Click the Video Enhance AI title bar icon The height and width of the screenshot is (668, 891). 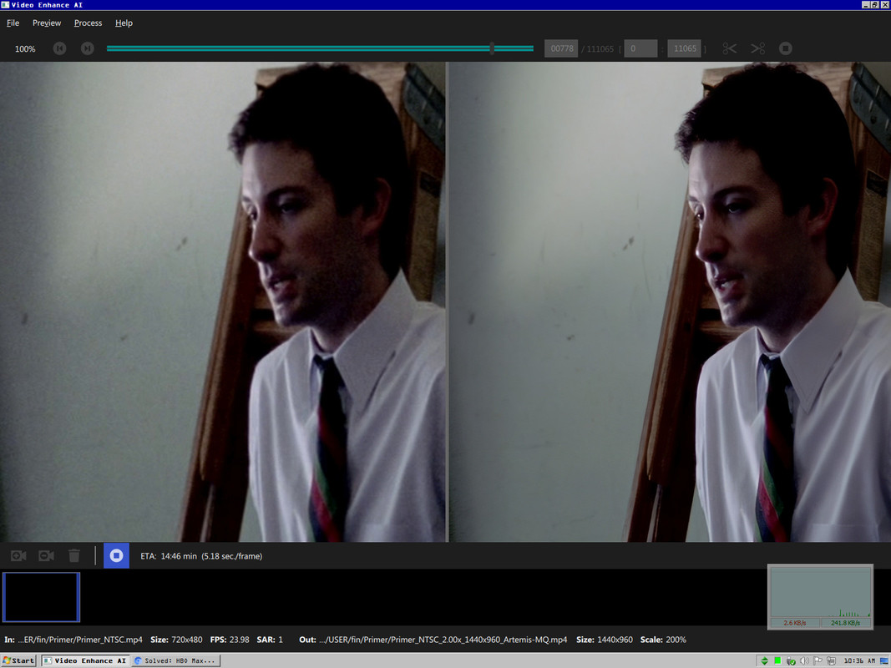(5, 4)
